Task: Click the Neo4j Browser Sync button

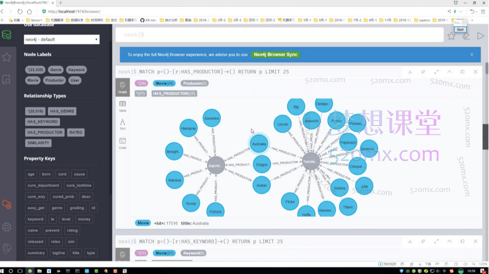Action: [x=276, y=55]
